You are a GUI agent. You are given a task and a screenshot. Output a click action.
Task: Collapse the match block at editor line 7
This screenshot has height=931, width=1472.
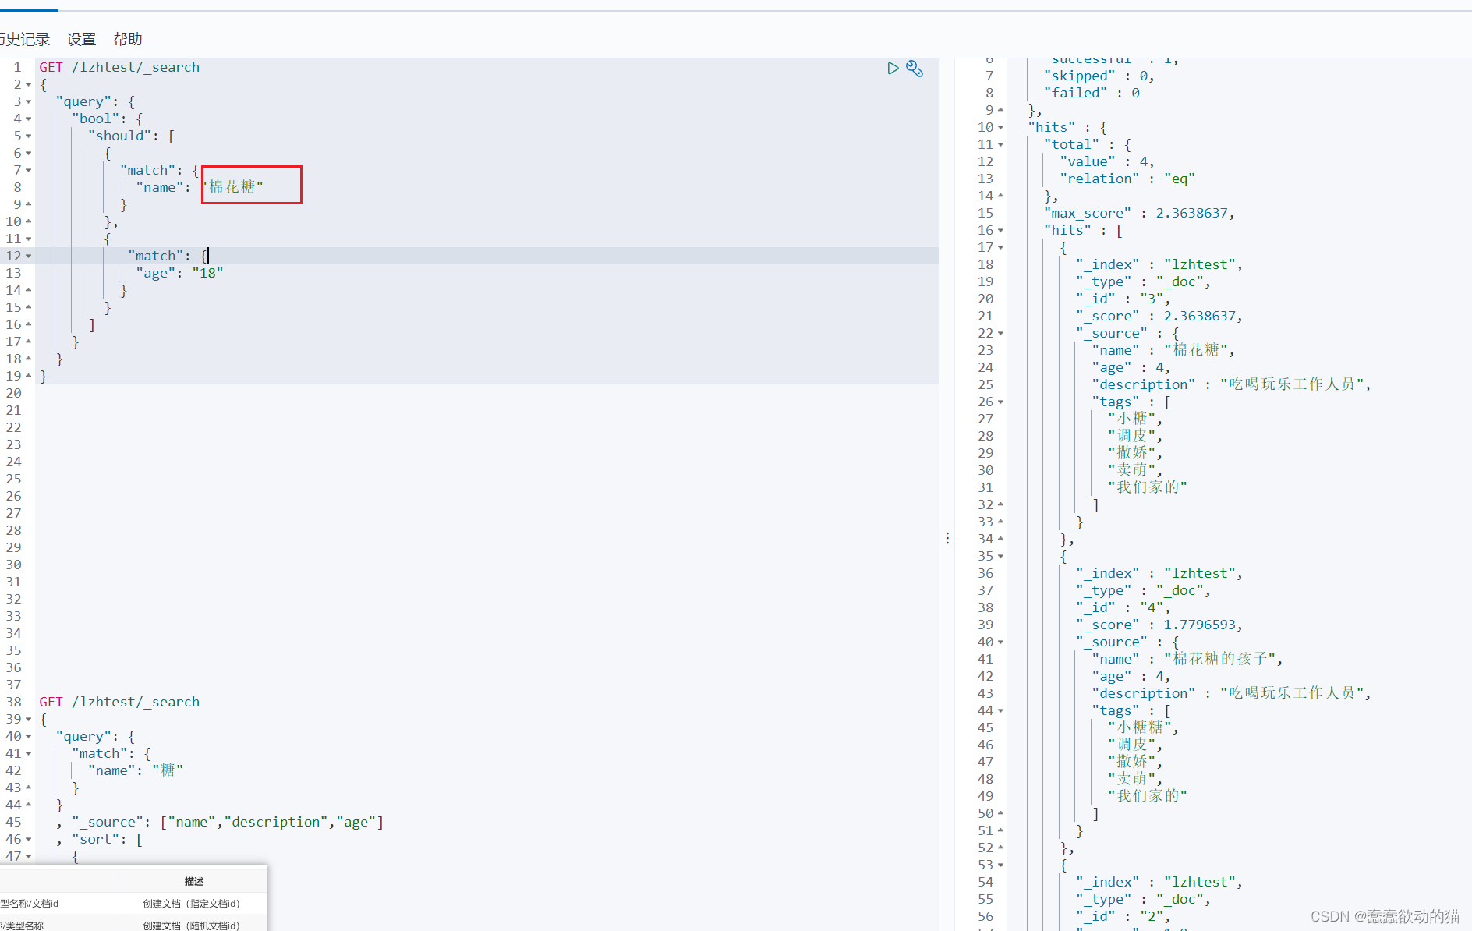point(29,171)
